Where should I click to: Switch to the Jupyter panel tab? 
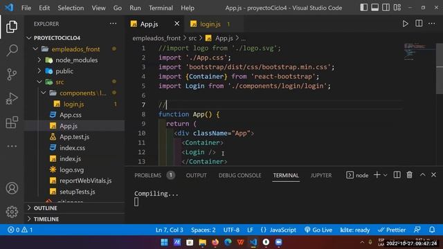(321, 175)
